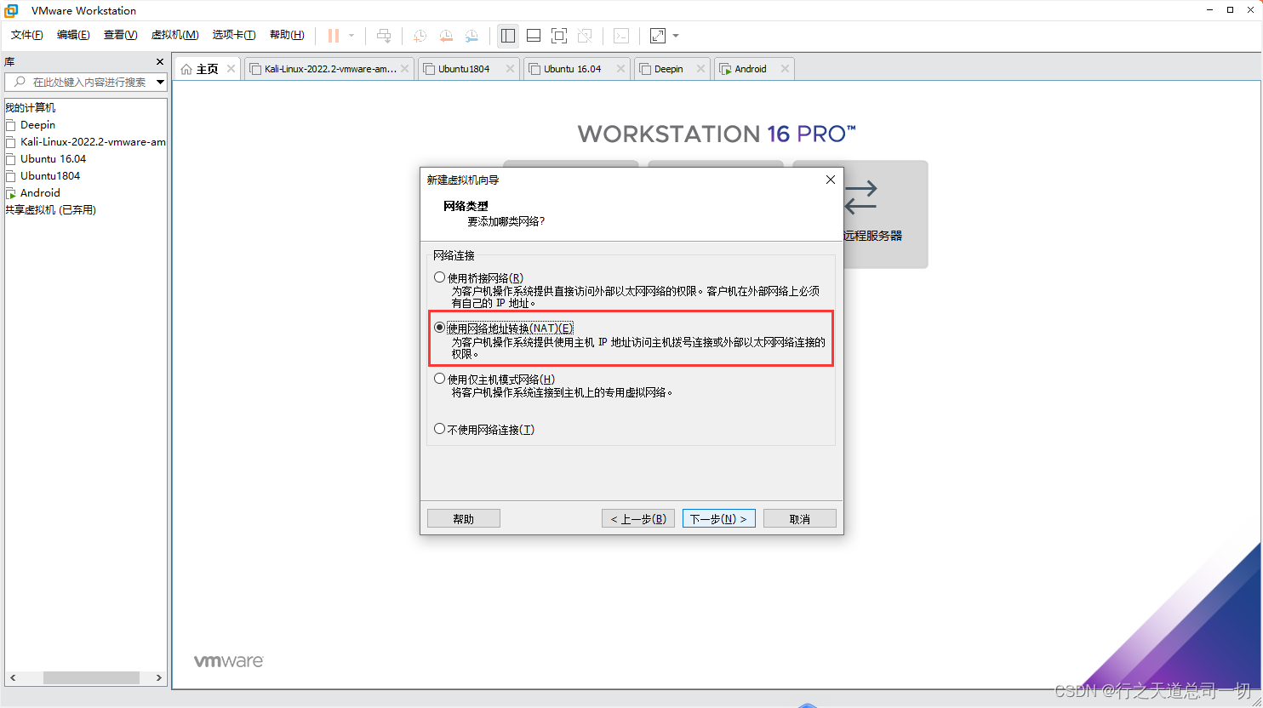Click the library horizontal scrollbar thumb
Image resolution: width=1263 pixels, height=708 pixels.
pos(91,677)
